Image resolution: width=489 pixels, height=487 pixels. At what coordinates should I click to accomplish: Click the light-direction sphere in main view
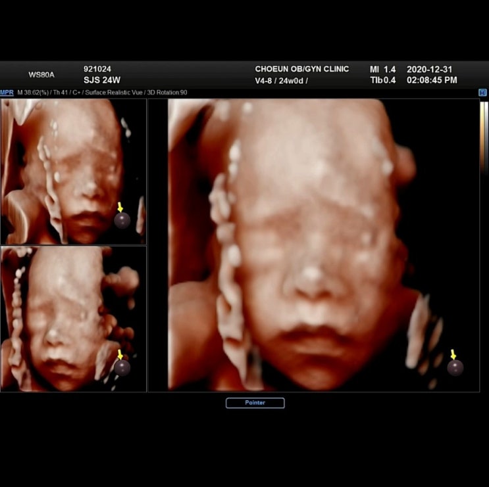tap(455, 368)
